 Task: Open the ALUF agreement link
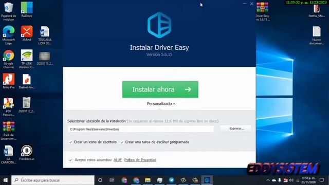coord(118,160)
